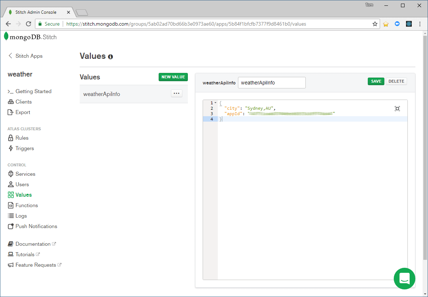The height and width of the screenshot is (297, 428).
Task: Click the Tom profile label
Action: (x=369, y=5)
